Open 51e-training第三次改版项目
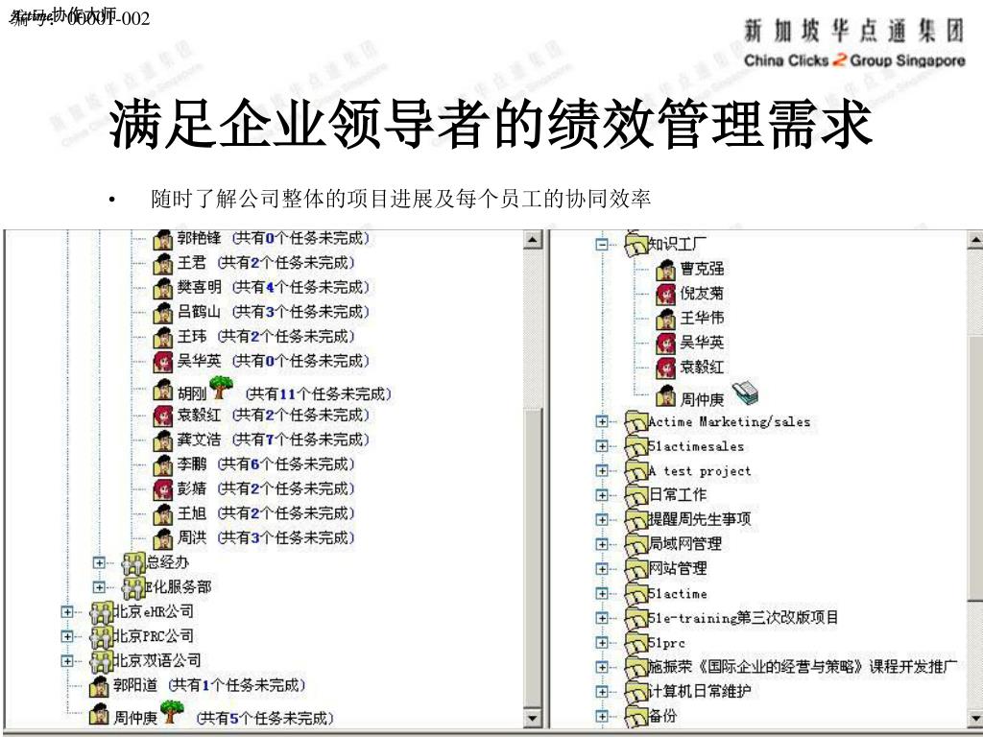This screenshot has width=983, height=737. 743,618
